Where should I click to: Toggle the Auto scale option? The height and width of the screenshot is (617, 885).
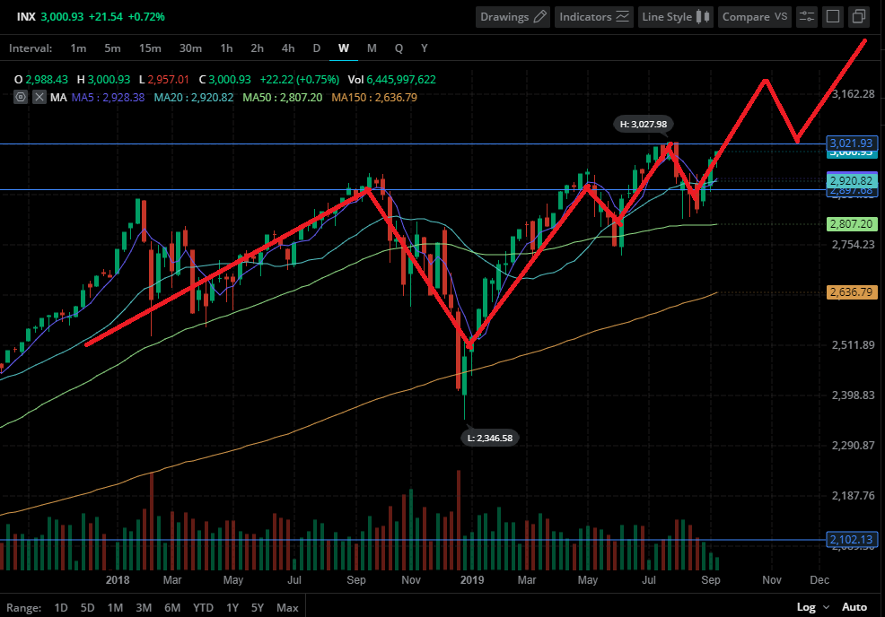pos(854,607)
